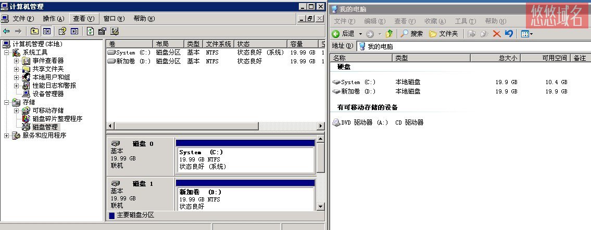
Task: Click the green Back button in My Computer
Action: (x=343, y=34)
